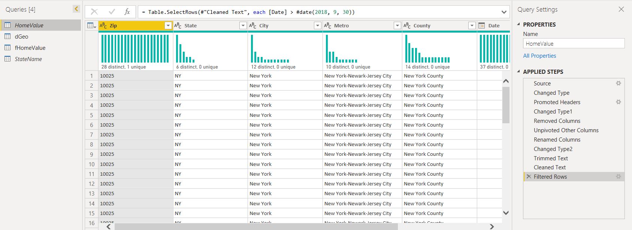Click the Zip column data type icon

click(x=103, y=25)
